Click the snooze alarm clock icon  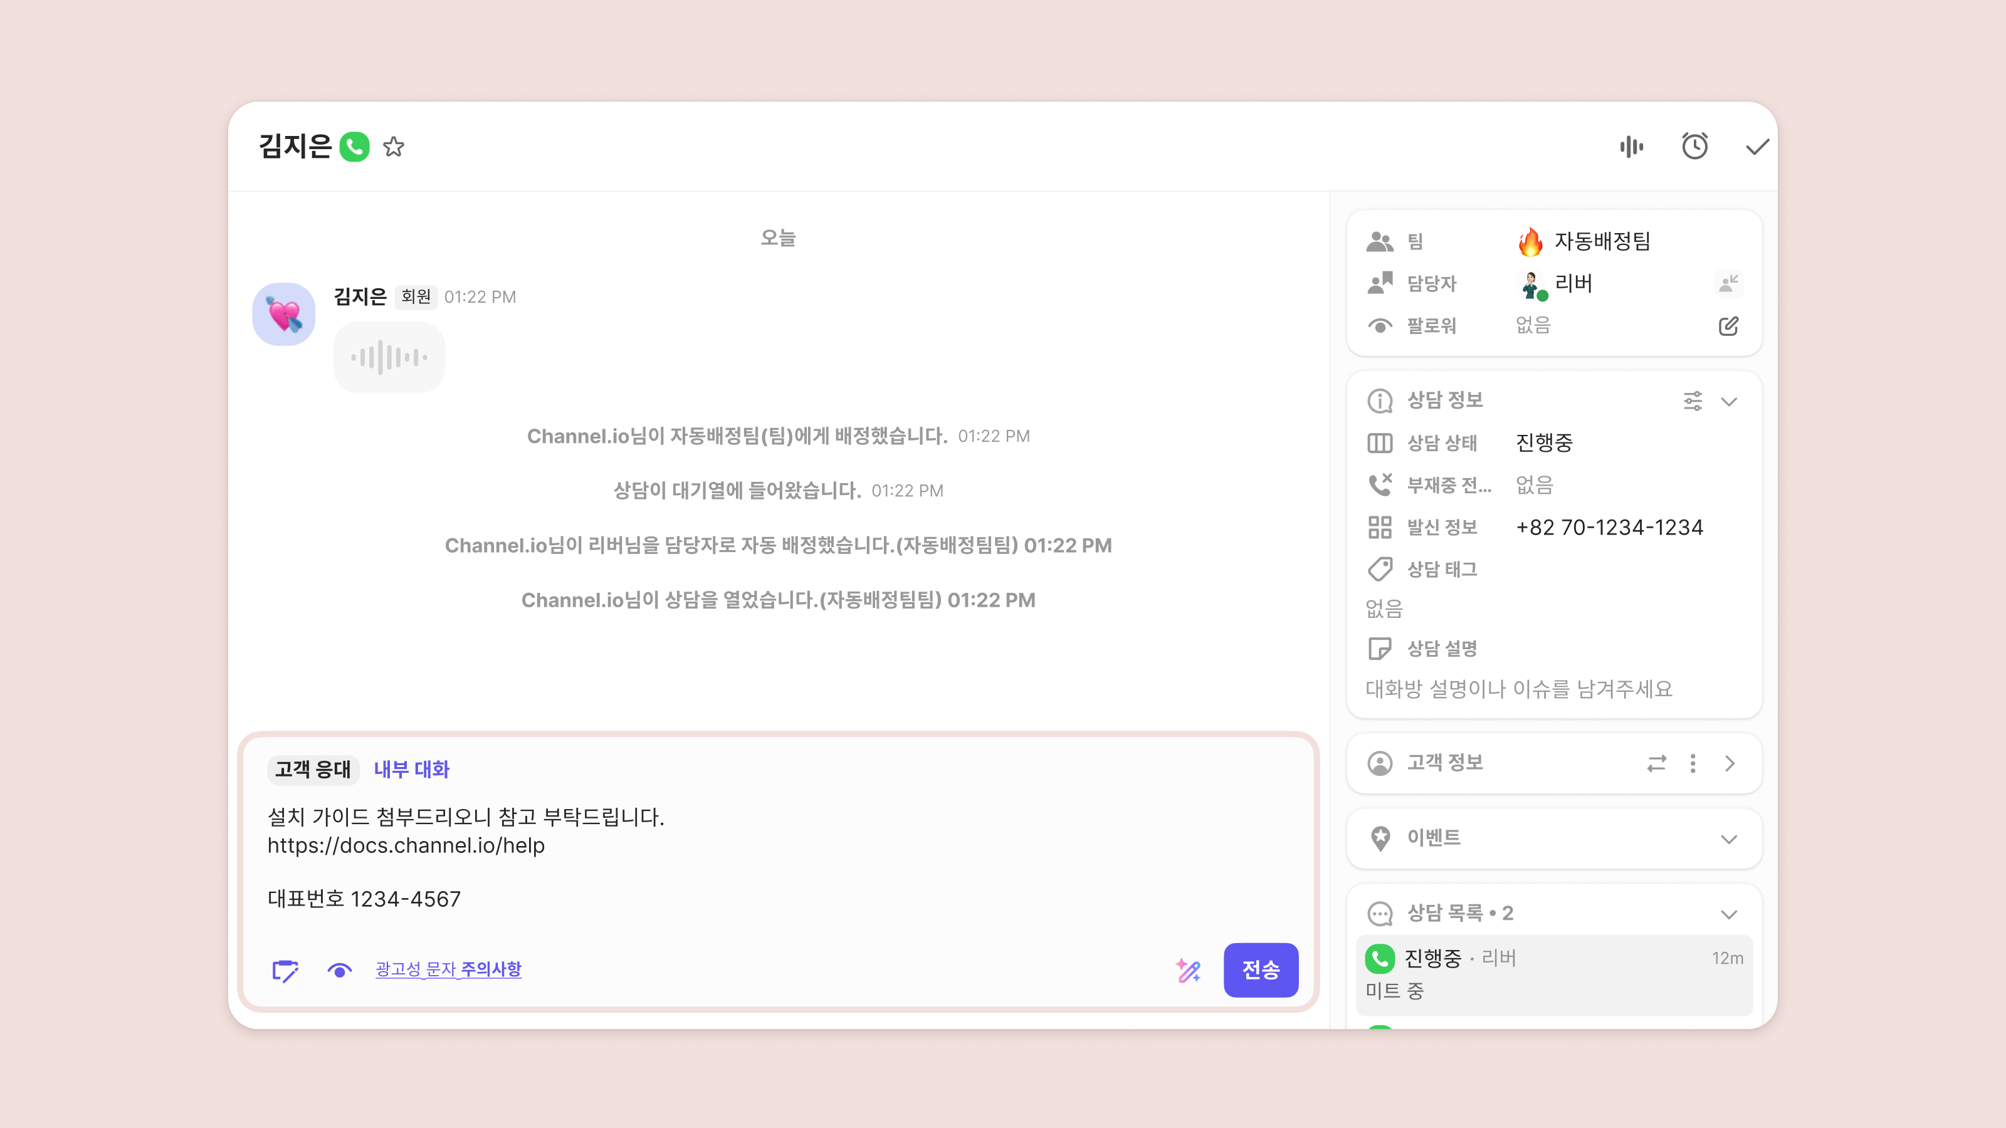[1694, 147]
